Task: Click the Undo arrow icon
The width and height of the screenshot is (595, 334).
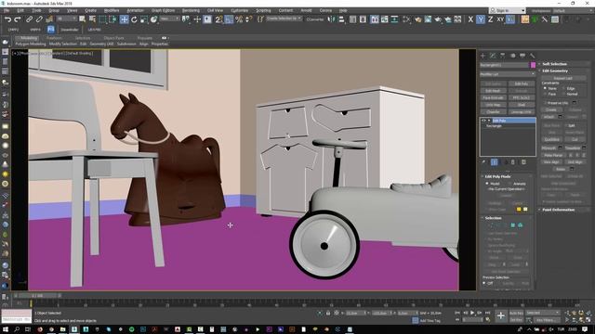Action: (x=7, y=19)
